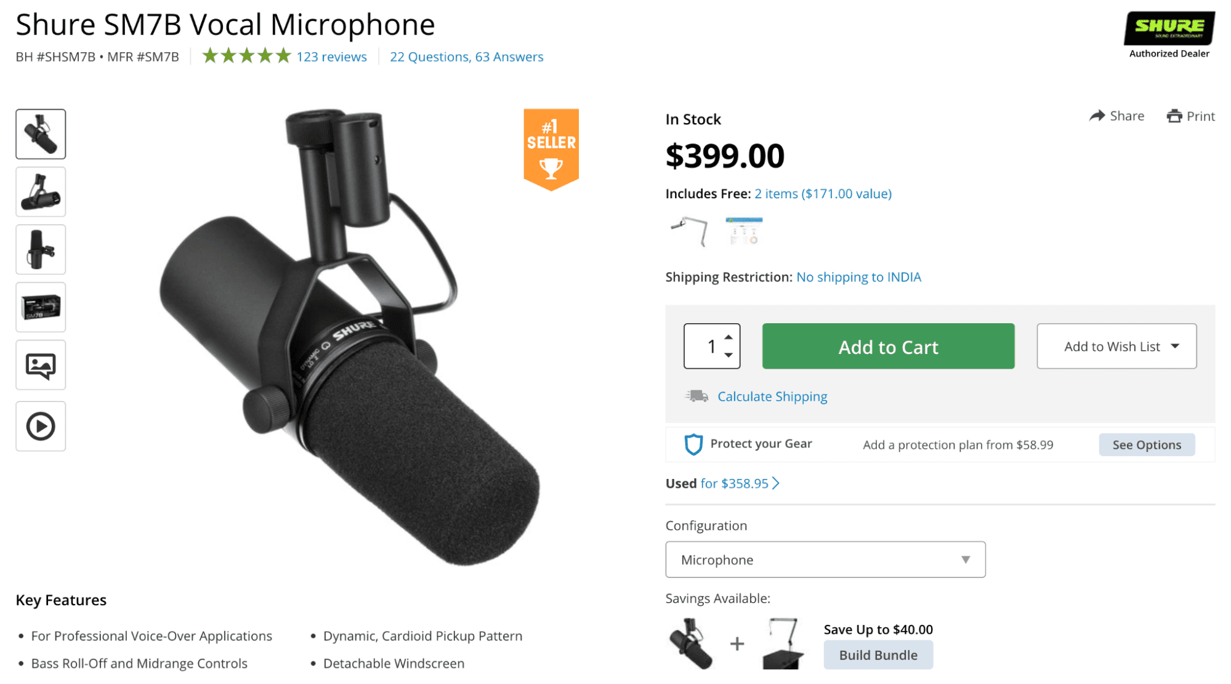Image resolution: width=1231 pixels, height=684 pixels.
Task: Select the microphone box packaging thumbnail
Action: point(41,307)
